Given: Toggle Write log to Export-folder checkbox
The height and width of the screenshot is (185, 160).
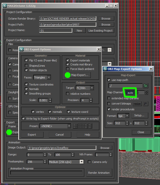Looking at the screenshot, I should click(x=23, y=119).
